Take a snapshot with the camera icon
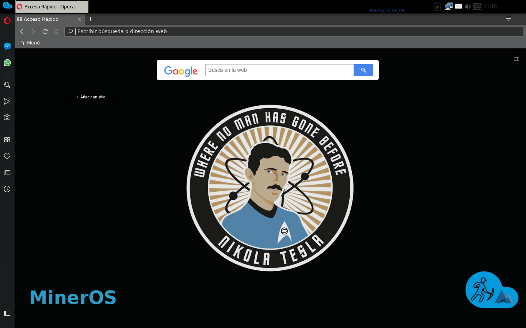Screen dimensions: 526x328 7,117
